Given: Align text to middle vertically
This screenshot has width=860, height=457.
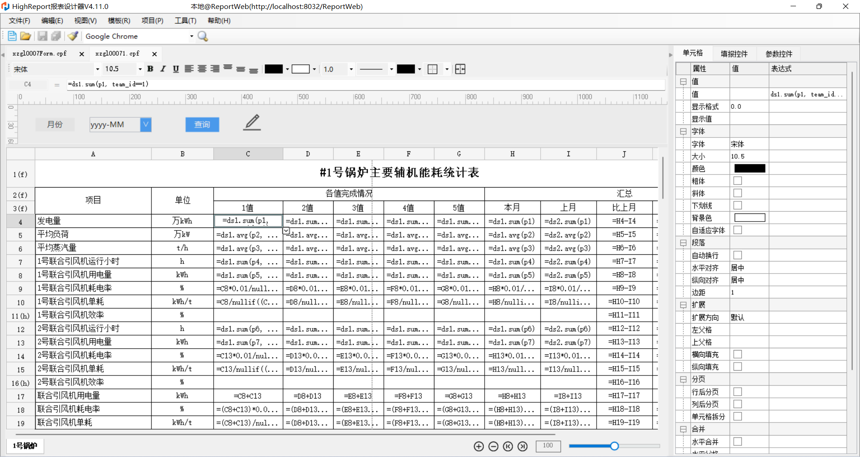Looking at the screenshot, I should coord(241,69).
